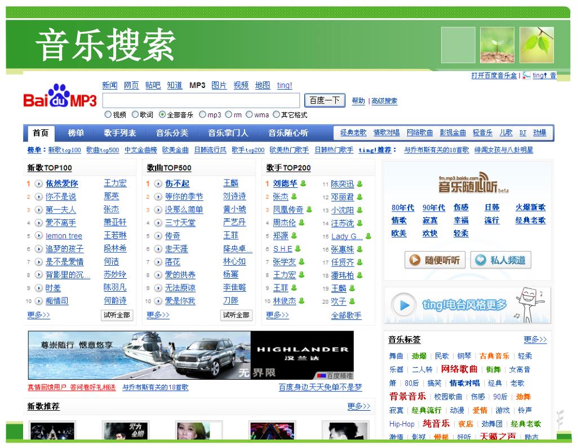Click the ting! icon at top right
Screen dimensions: 577x448
tap(526, 75)
